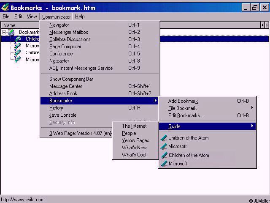Click the root Bookmark folder icon in tree
This screenshot has height=203, width=270.
tap(11, 32)
